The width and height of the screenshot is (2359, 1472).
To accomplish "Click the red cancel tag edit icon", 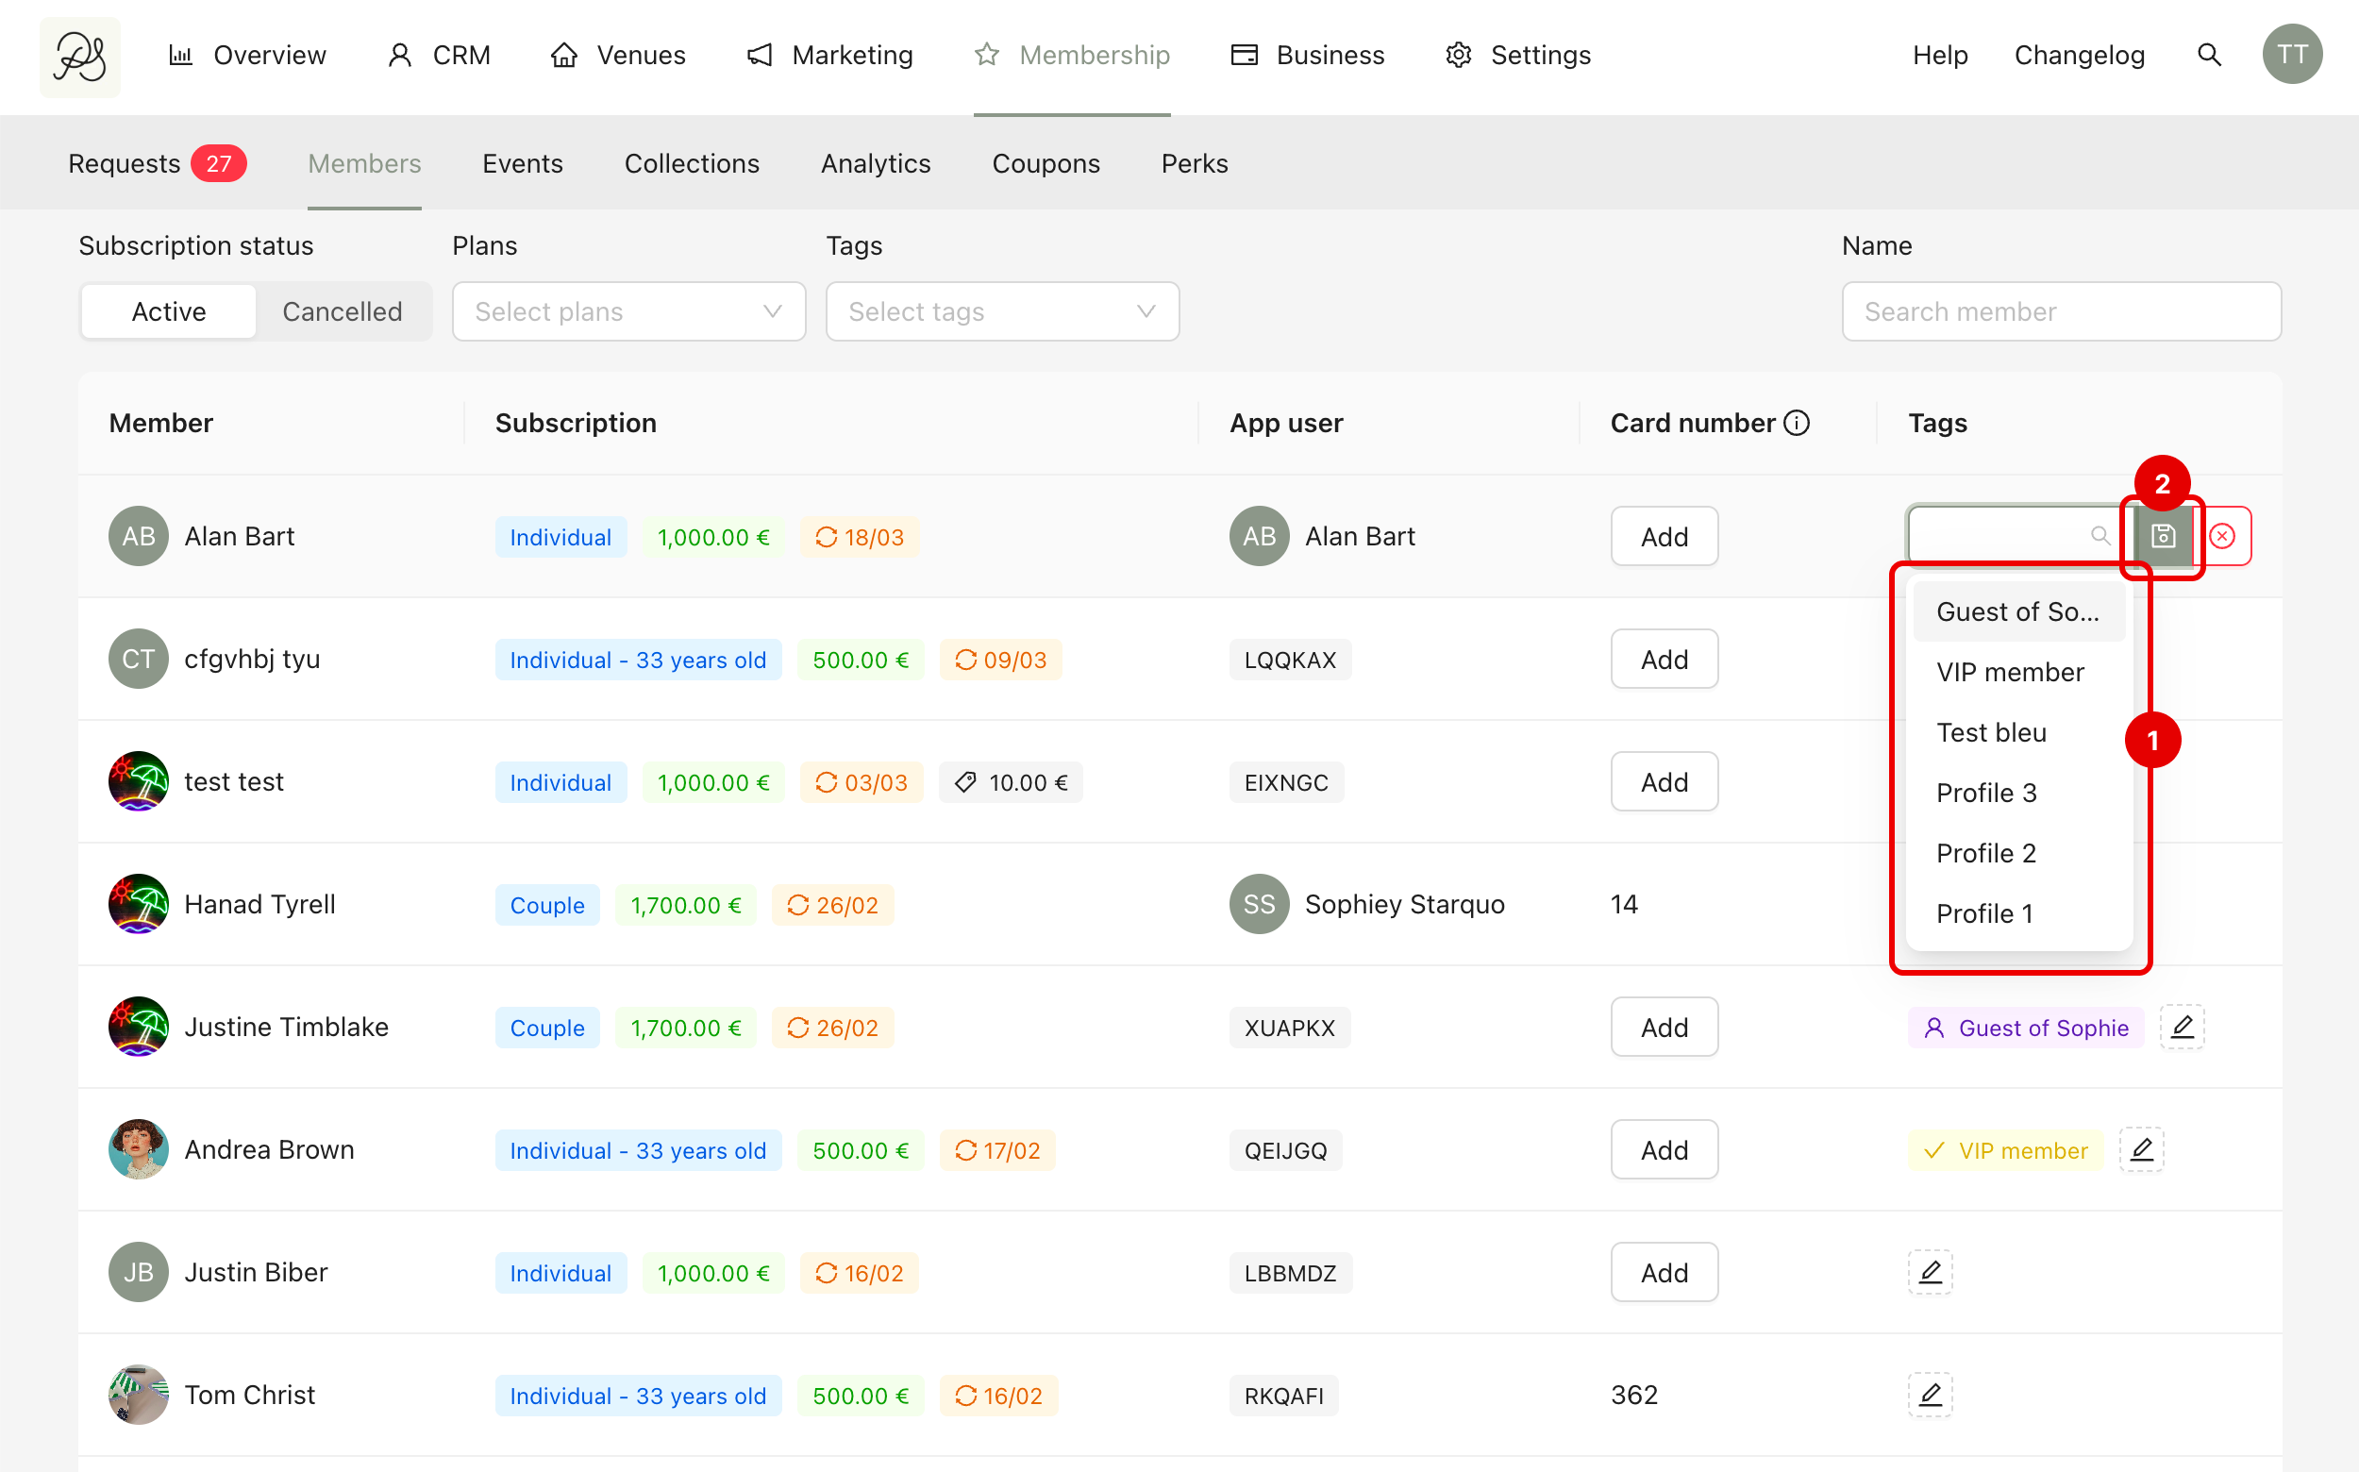I will 2223,536.
